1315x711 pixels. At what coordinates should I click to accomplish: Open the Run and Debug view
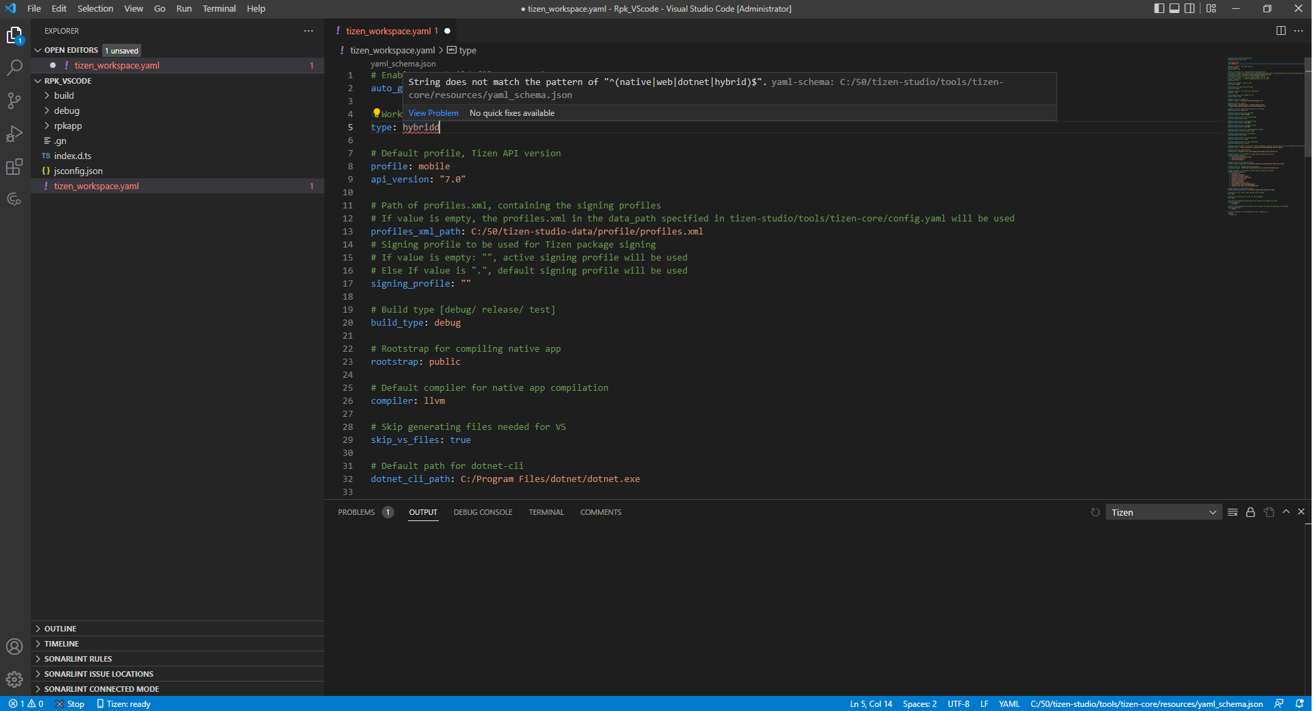(x=14, y=134)
